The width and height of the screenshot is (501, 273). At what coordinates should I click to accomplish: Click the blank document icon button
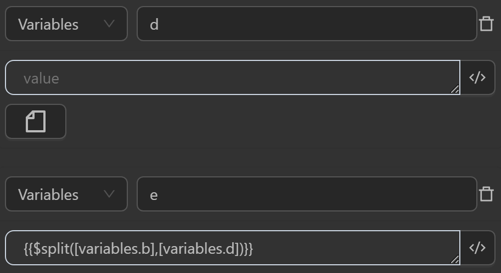[x=36, y=121]
